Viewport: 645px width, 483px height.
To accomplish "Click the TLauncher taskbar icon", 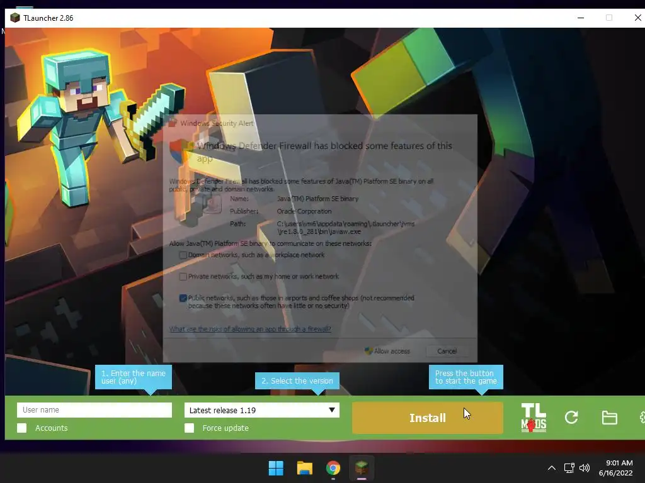I will [362, 467].
